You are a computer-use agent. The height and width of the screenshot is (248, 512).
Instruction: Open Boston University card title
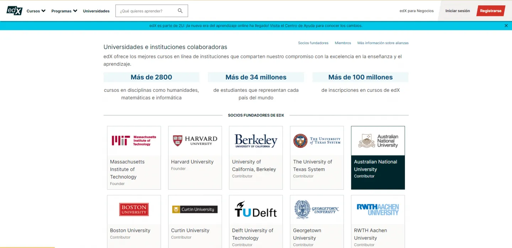(130, 231)
